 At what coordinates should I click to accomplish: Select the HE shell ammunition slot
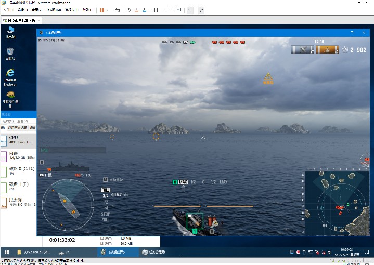point(195,221)
